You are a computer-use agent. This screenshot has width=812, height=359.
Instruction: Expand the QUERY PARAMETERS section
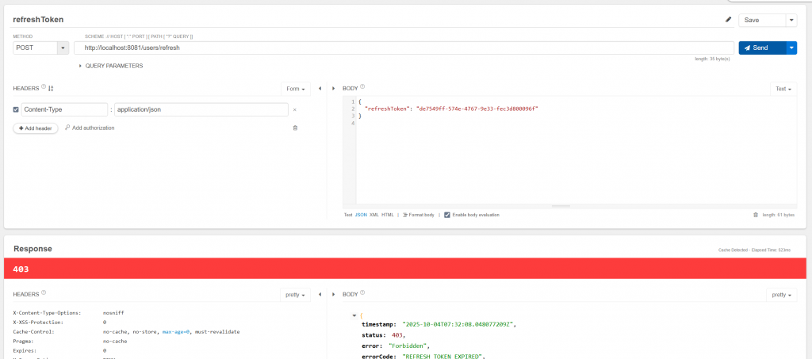point(110,66)
